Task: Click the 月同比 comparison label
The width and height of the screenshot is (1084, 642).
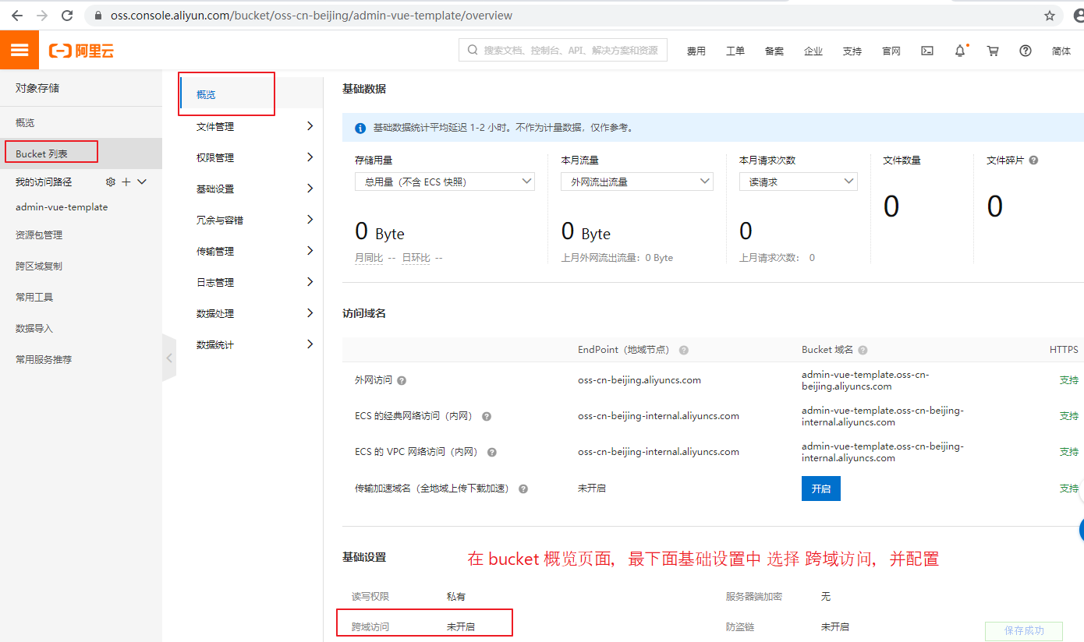Action: [x=369, y=258]
